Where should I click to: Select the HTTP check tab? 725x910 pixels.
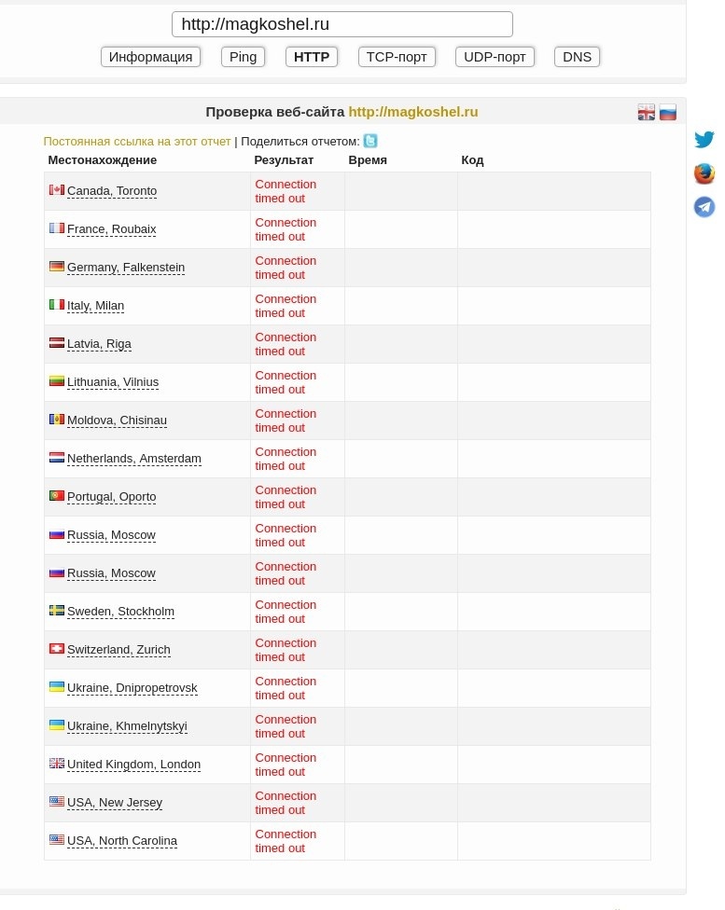[x=312, y=57]
